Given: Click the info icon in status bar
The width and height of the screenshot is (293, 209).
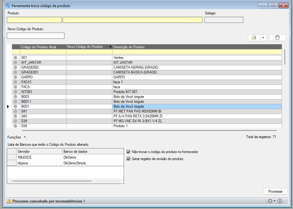Looking at the screenshot, I should [280, 201].
